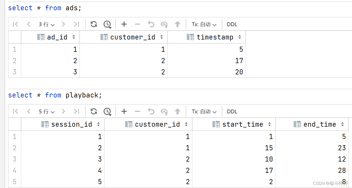Click the 'select * from ads;' query line
The height and width of the screenshot is (188, 352).
(x=45, y=8)
